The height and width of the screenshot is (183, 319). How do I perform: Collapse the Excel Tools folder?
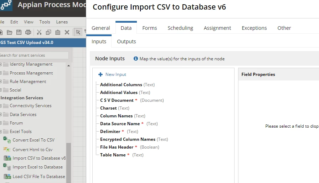click(1, 132)
